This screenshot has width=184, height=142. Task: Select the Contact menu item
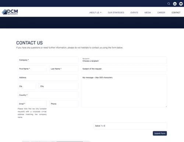click(x=176, y=13)
